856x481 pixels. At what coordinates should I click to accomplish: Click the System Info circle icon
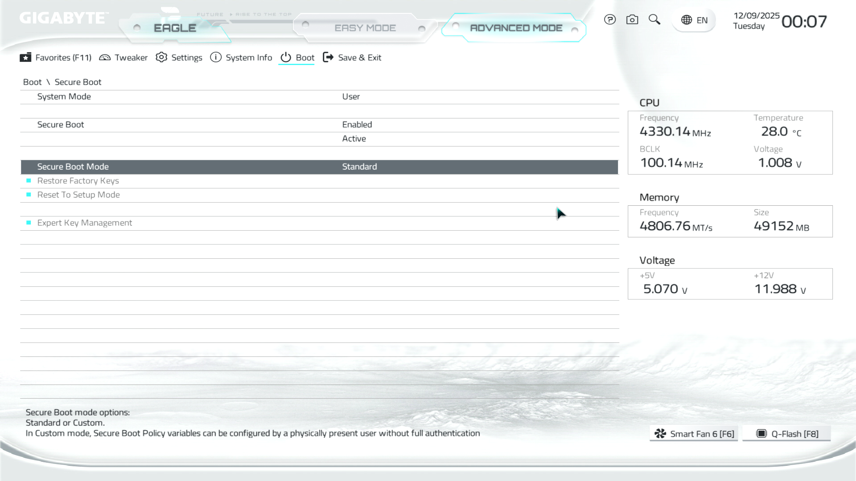click(x=216, y=57)
